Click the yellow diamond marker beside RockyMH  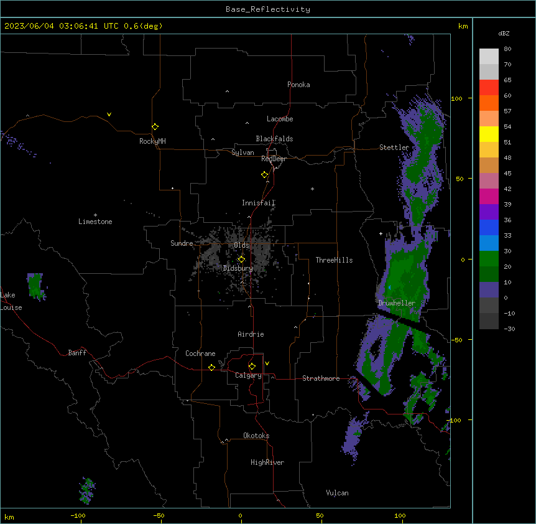[x=155, y=127]
